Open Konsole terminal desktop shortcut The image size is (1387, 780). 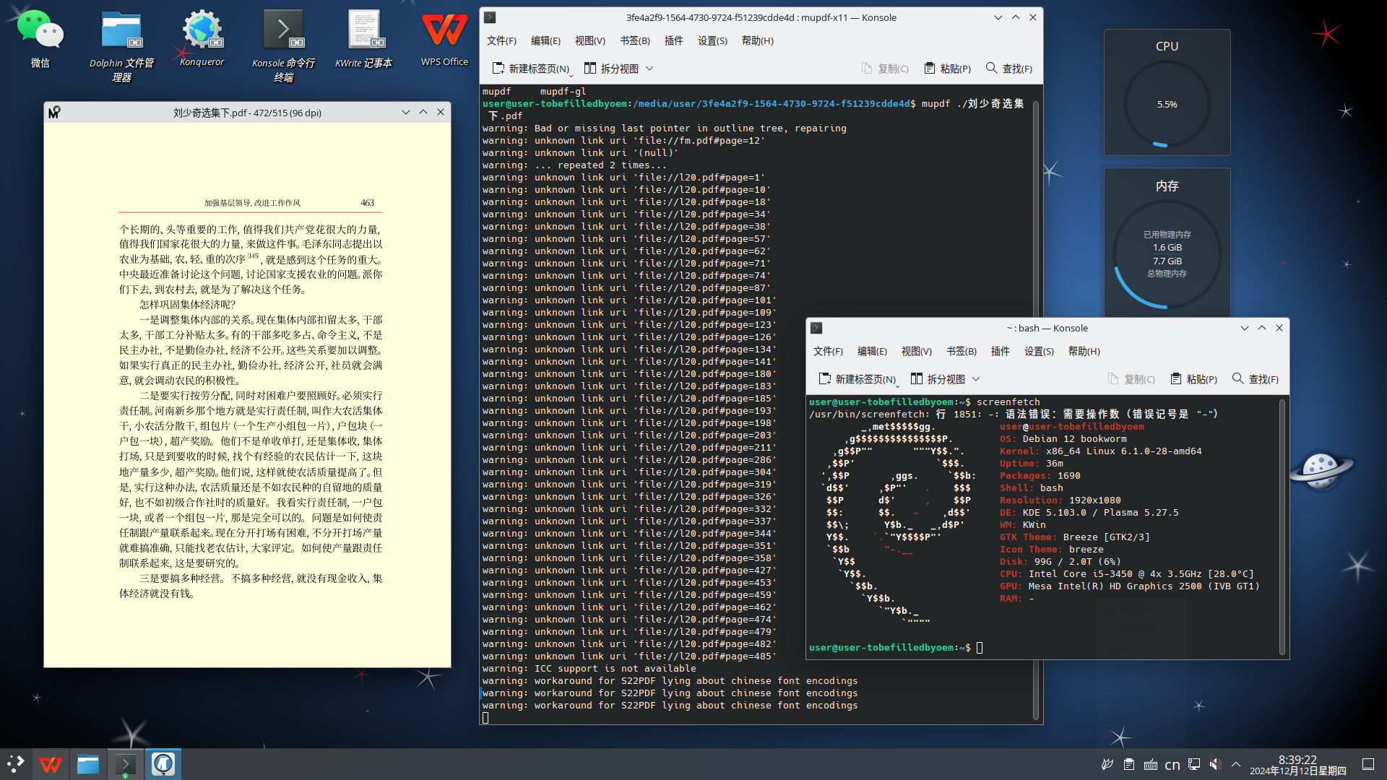[x=283, y=46]
